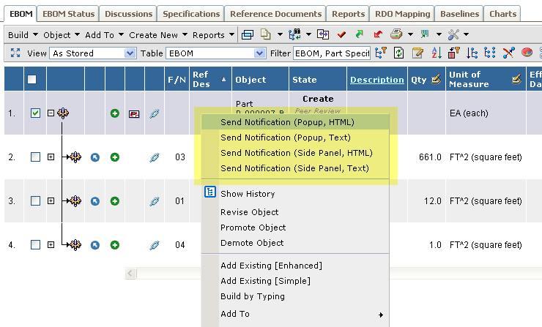
Task: Expand the row 2 tree node
Action: click(51, 157)
